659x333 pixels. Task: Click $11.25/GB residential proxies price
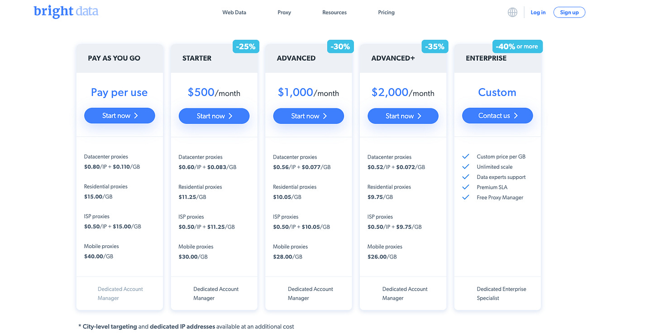pyautogui.click(x=192, y=197)
